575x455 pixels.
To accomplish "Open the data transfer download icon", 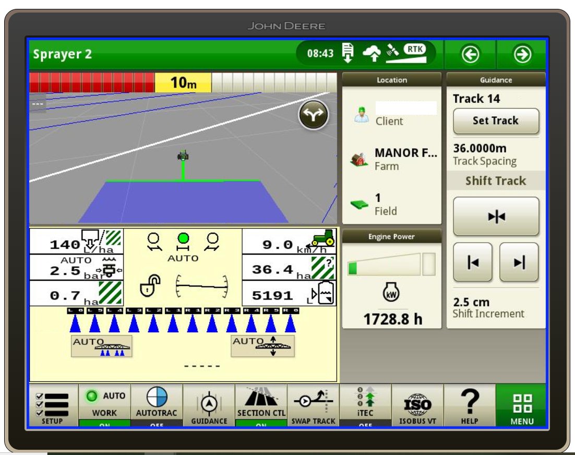I will (348, 53).
